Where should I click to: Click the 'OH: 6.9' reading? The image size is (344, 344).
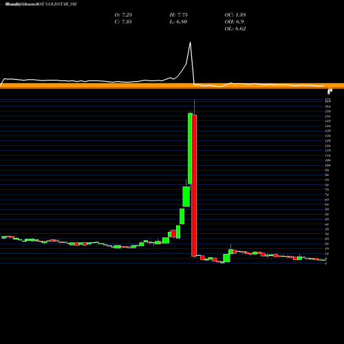(234, 22)
